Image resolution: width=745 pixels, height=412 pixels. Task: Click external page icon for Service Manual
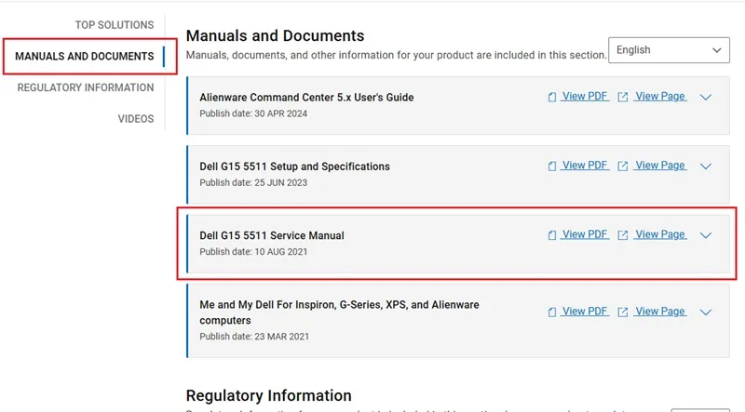622,235
